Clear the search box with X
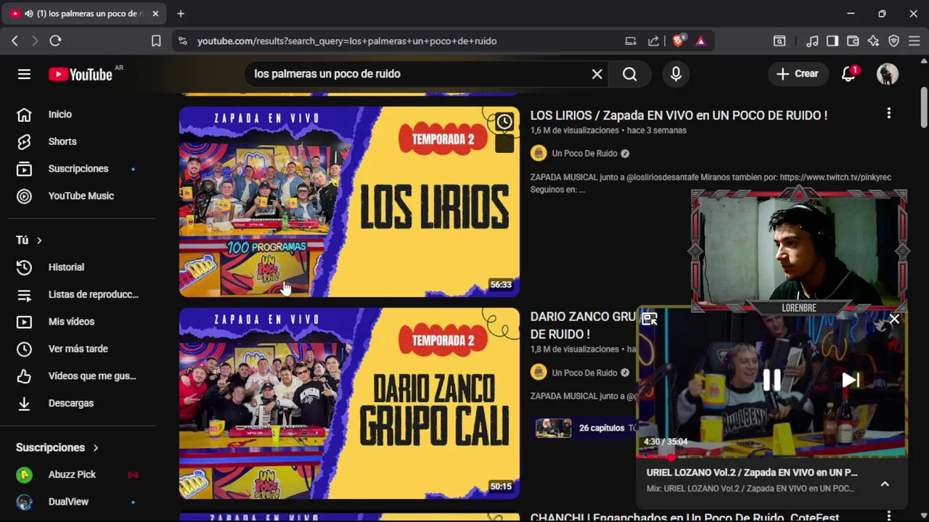 [x=597, y=74]
